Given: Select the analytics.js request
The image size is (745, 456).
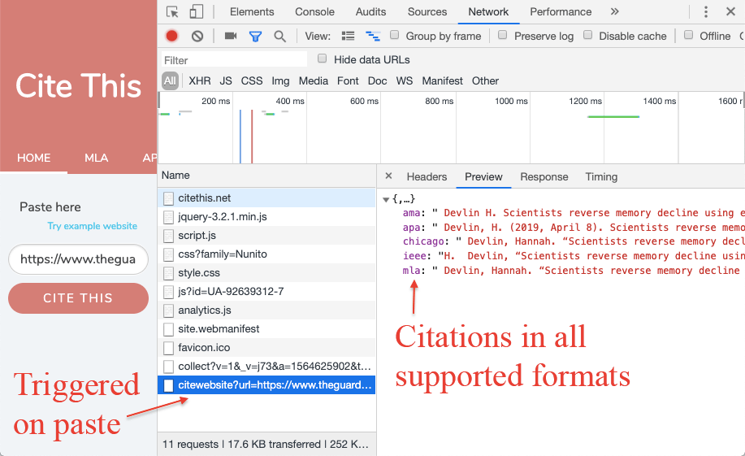Looking at the screenshot, I should (x=266, y=310).
